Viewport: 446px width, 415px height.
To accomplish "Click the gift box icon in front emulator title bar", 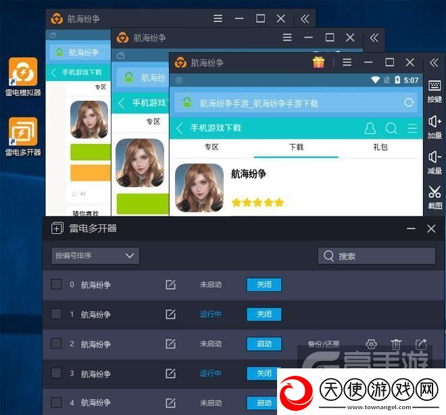I will [x=318, y=62].
